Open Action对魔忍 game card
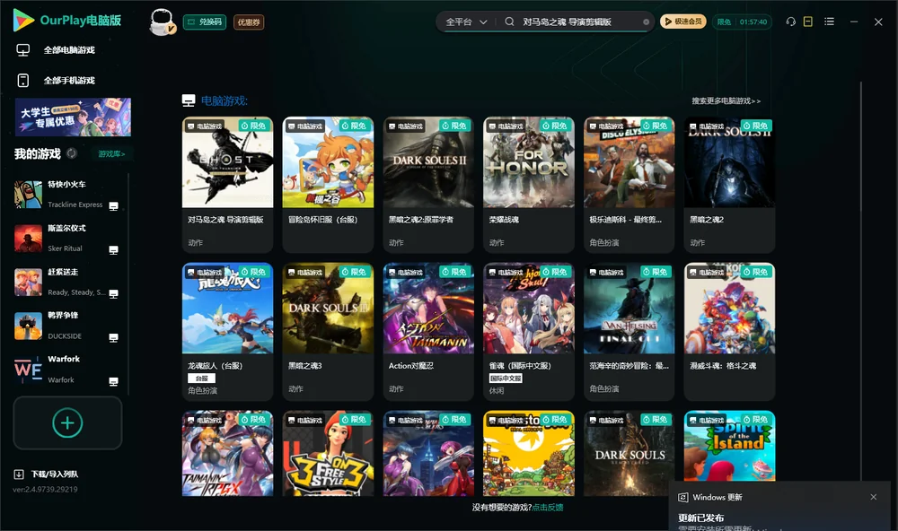Viewport: 898px width, 531px height. 428,331
